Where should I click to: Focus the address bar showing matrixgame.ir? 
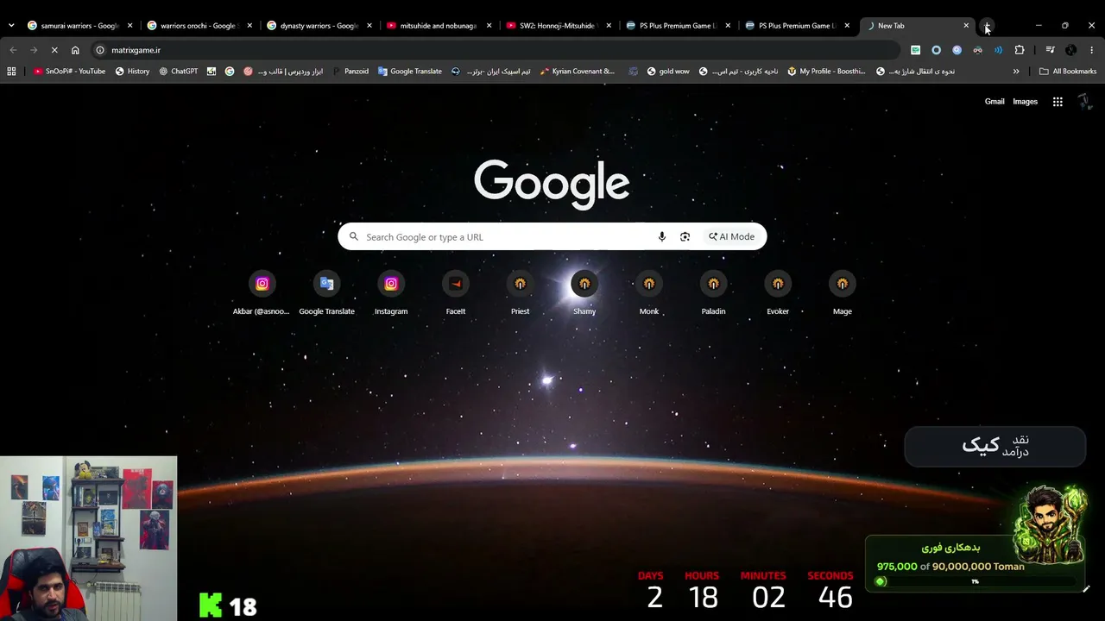coord(496,50)
